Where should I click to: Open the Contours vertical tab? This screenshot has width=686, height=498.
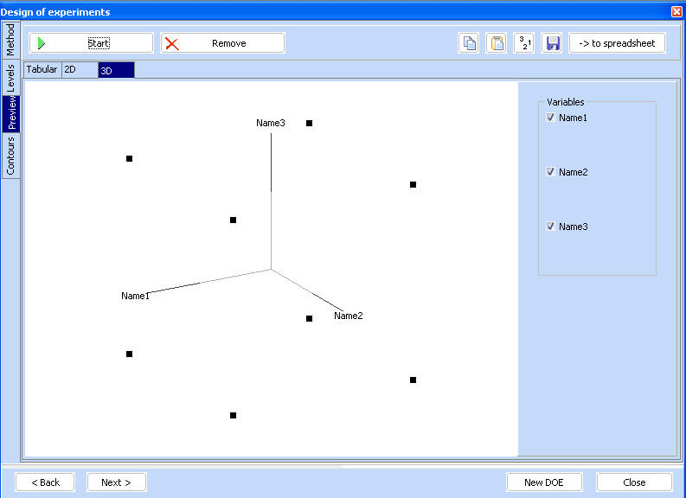click(x=10, y=156)
